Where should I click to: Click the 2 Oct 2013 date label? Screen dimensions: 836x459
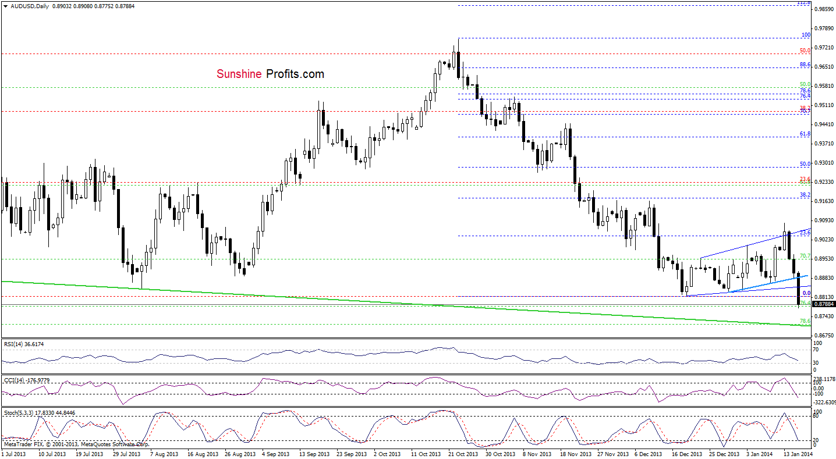(x=387, y=453)
